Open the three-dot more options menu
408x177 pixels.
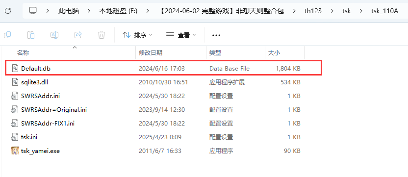[x=216, y=35]
